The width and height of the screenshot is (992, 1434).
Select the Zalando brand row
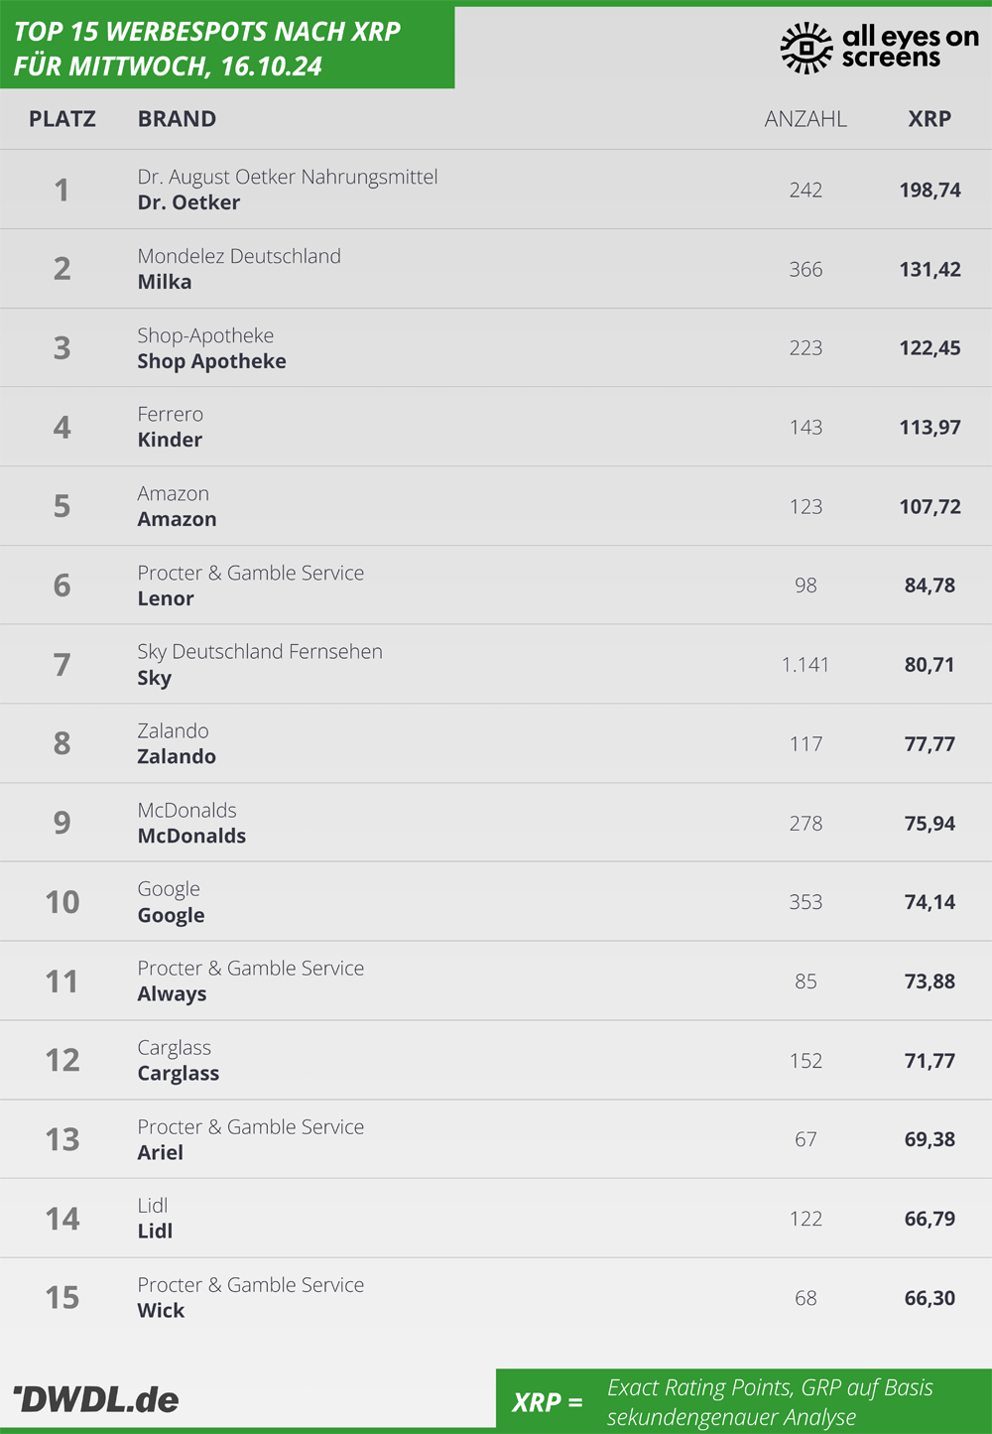(496, 743)
